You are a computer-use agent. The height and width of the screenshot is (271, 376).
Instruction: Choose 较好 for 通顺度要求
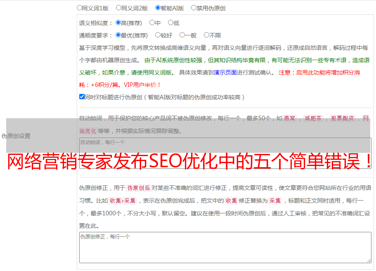click(158, 35)
